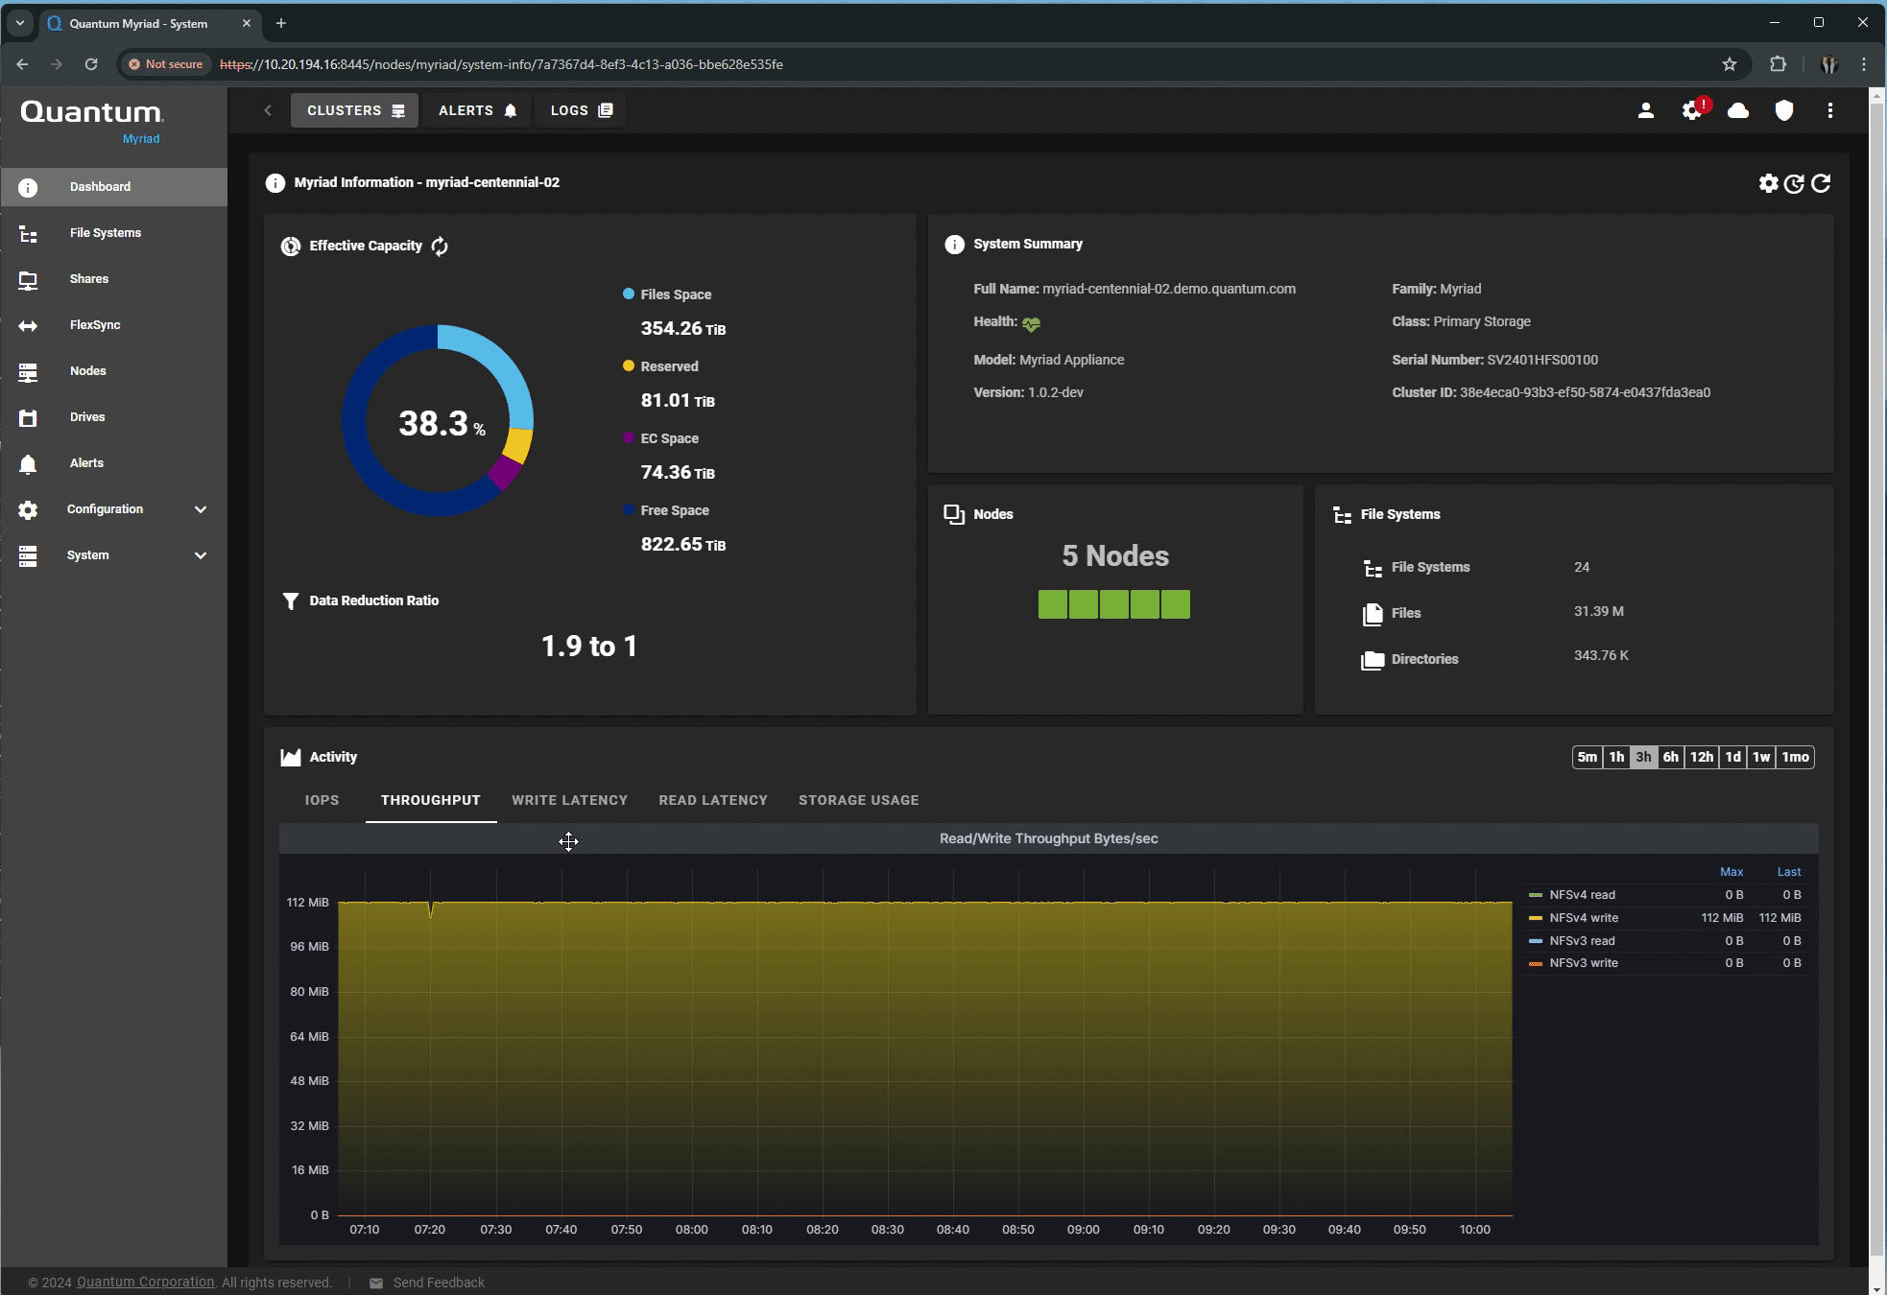Screen dimensions: 1887x1295
Task: Click Send Feedback in the footer
Action: [428, 1283]
